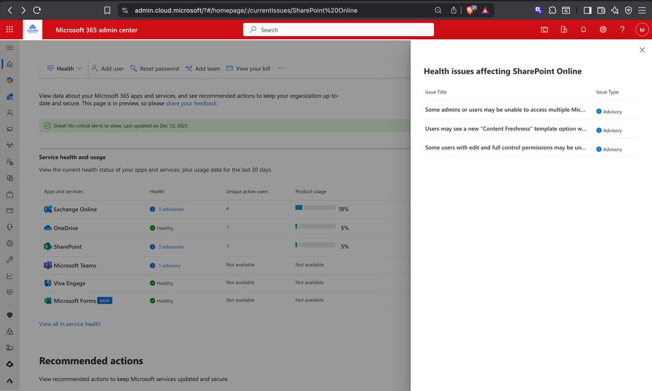Open Brave Shields lion icon
Viewport: 652px width, 391px height.
471,10
